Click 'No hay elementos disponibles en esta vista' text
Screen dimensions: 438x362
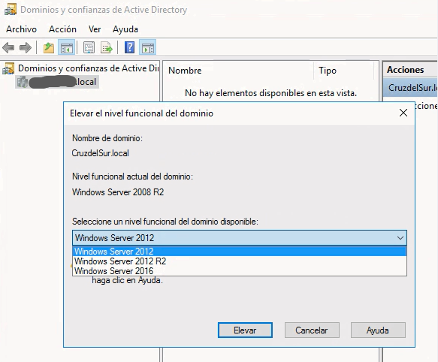[270, 93]
